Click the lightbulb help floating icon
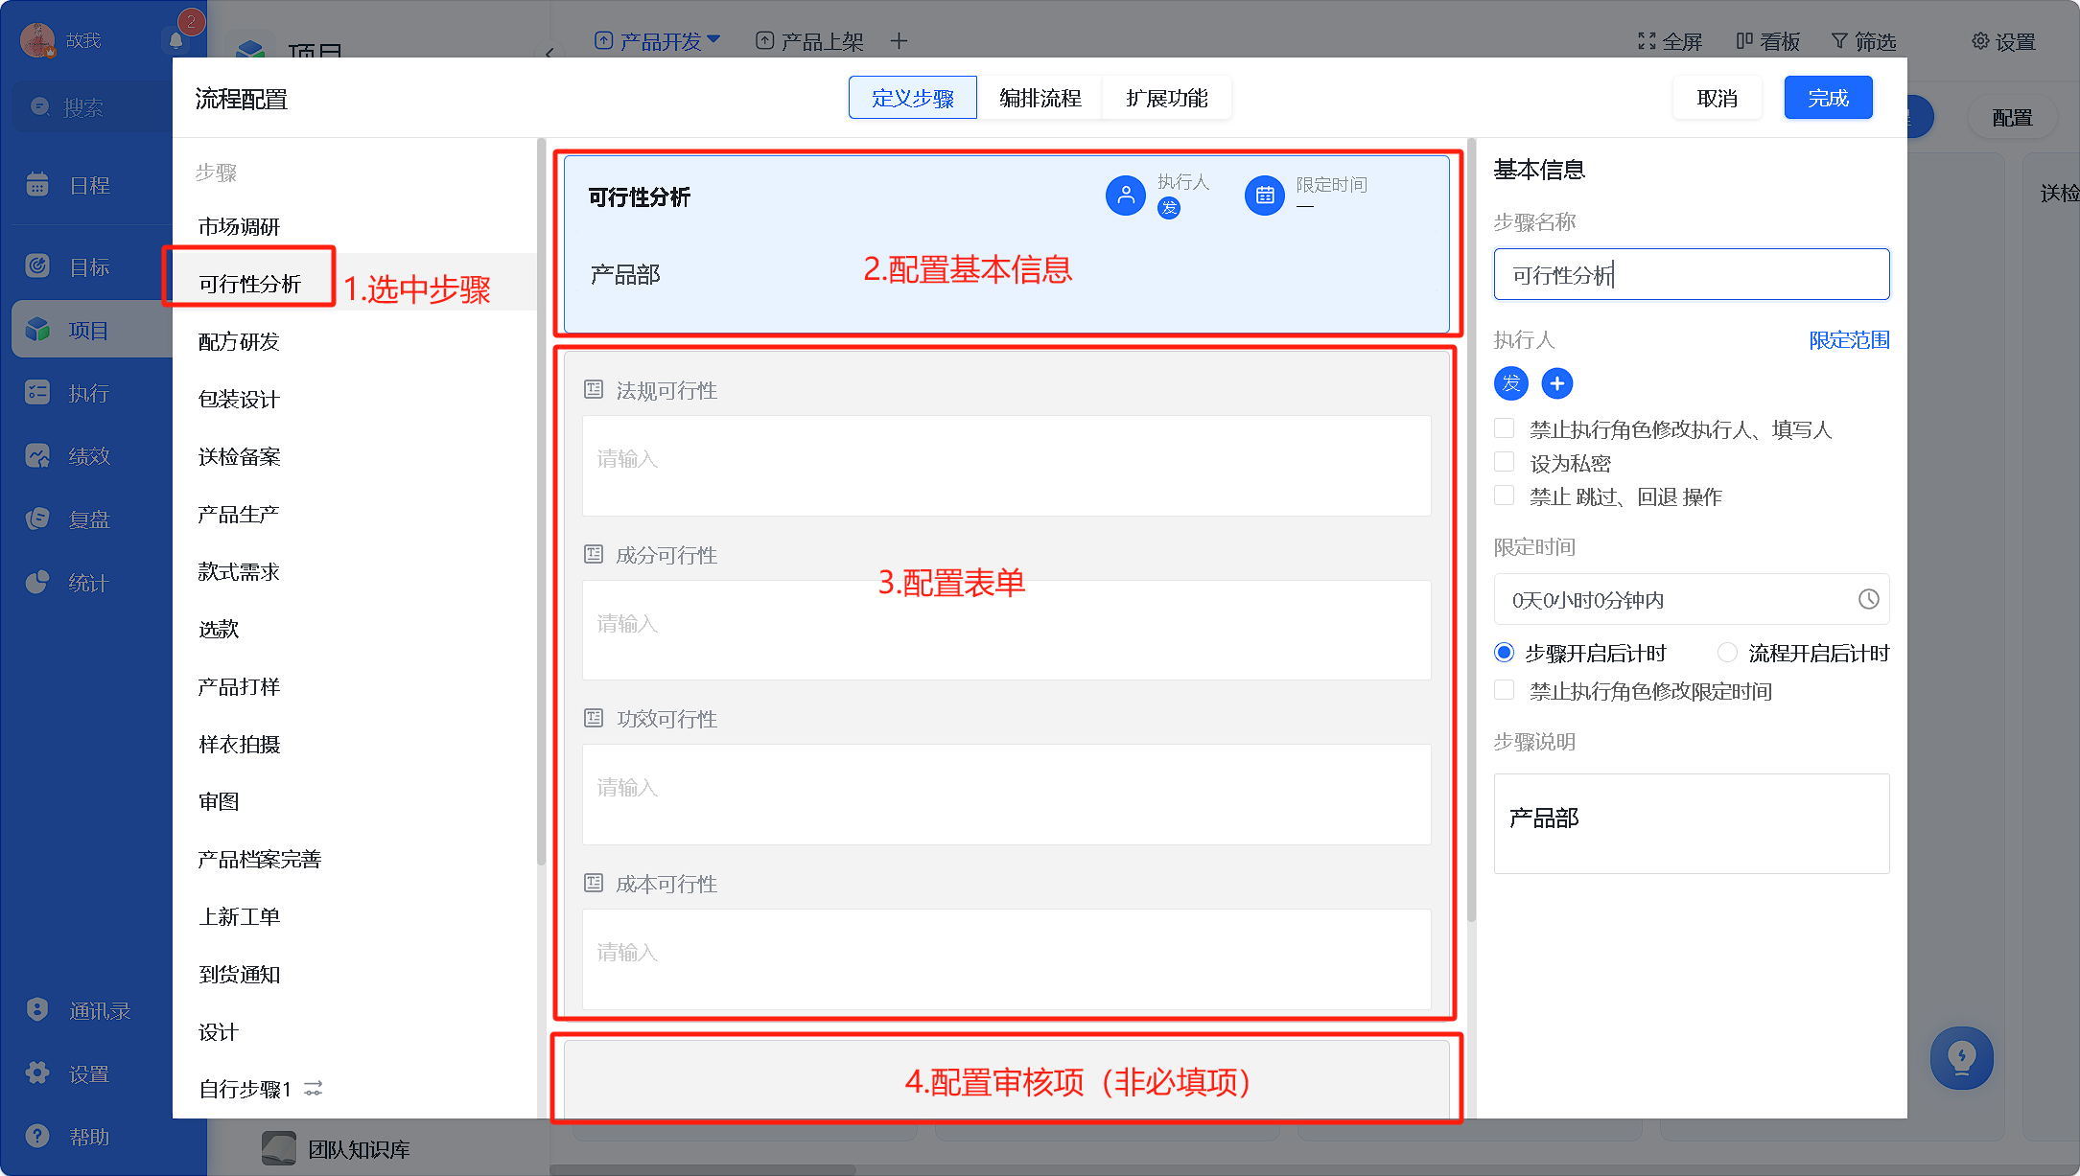The image size is (2080, 1176). [x=1961, y=1057]
